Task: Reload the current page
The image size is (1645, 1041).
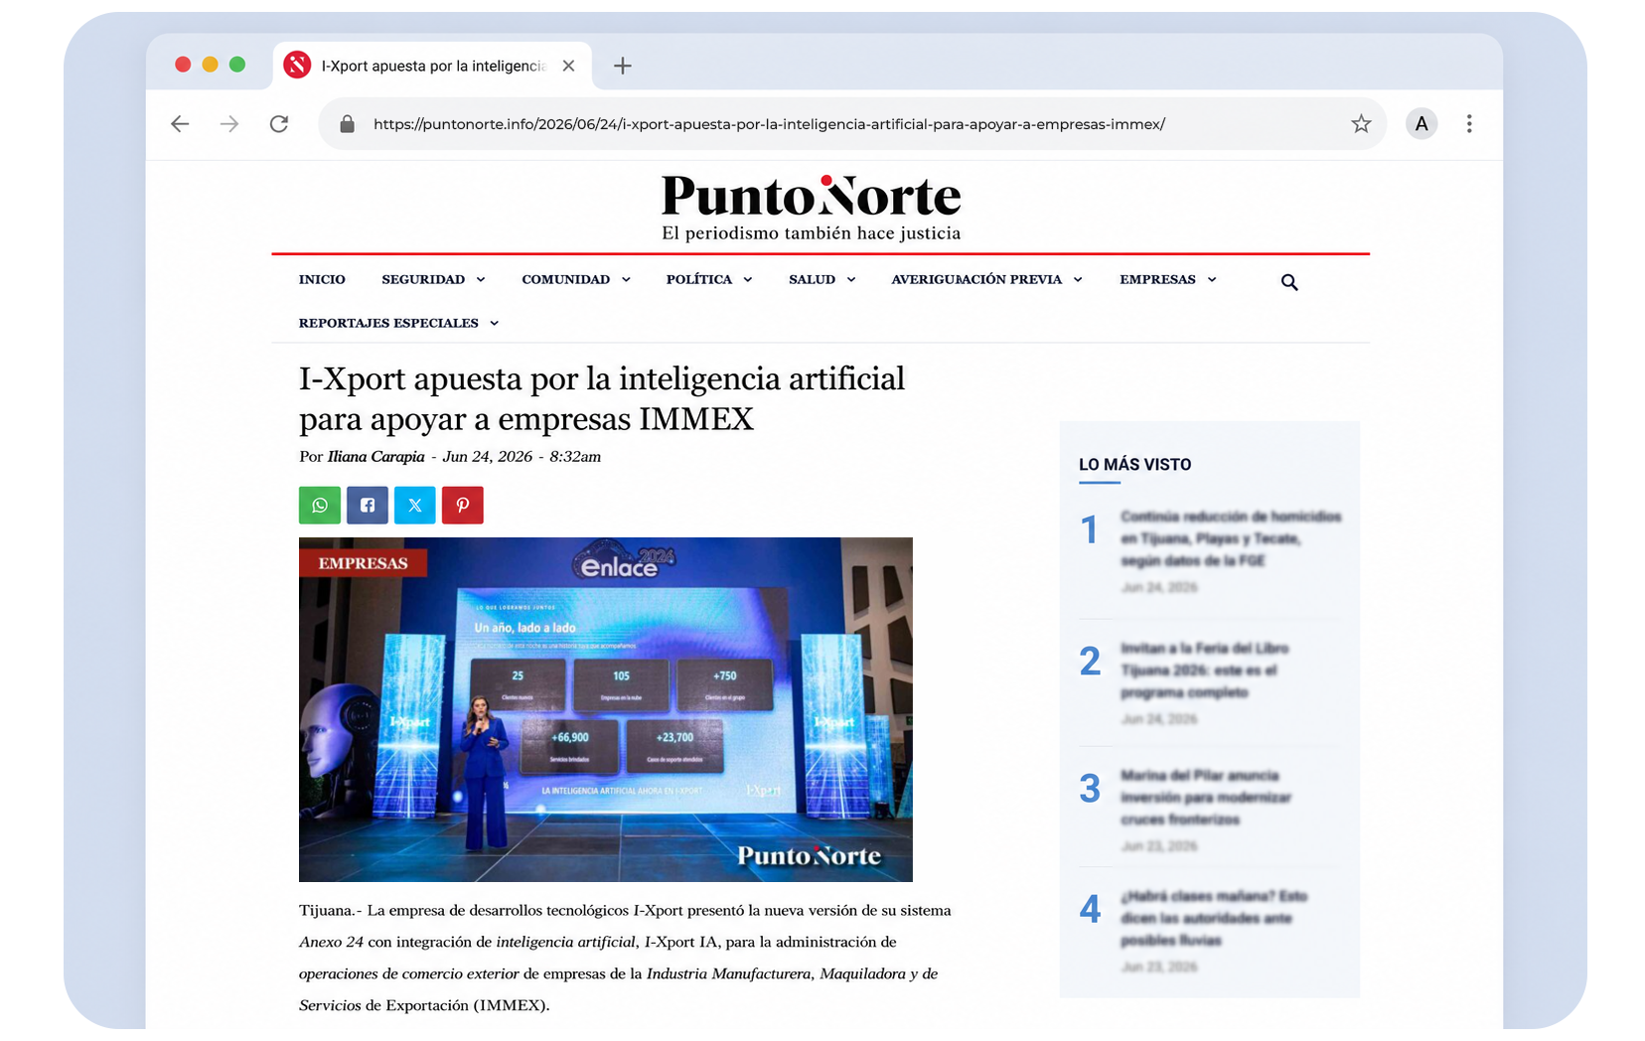Action: click(279, 124)
